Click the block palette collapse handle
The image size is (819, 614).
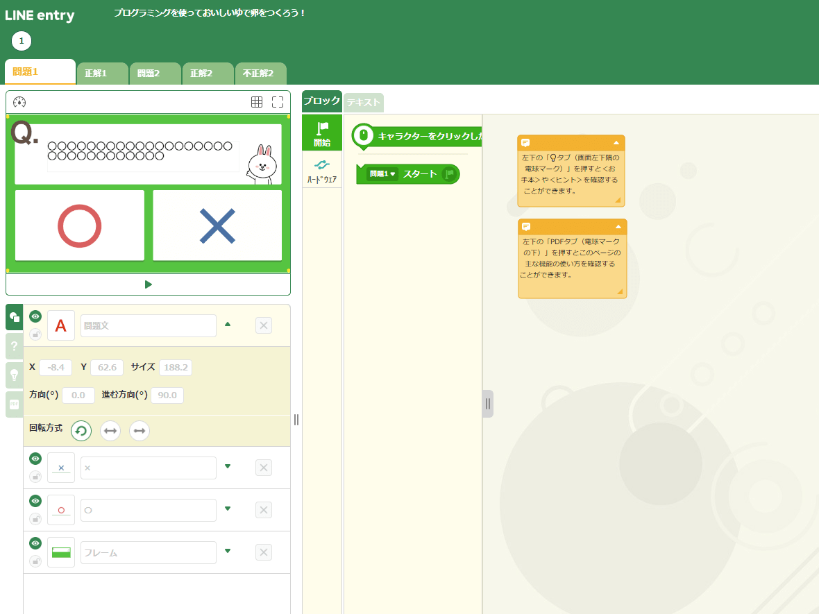(x=488, y=404)
